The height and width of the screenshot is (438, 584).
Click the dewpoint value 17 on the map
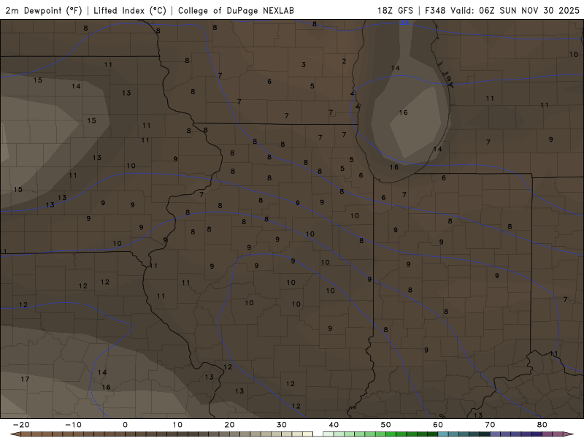click(x=25, y=379)
